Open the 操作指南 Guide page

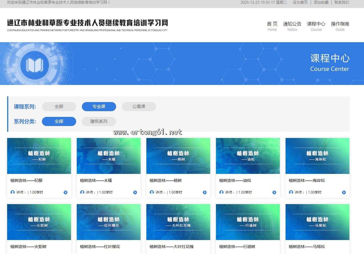click(x=340, y=26)
